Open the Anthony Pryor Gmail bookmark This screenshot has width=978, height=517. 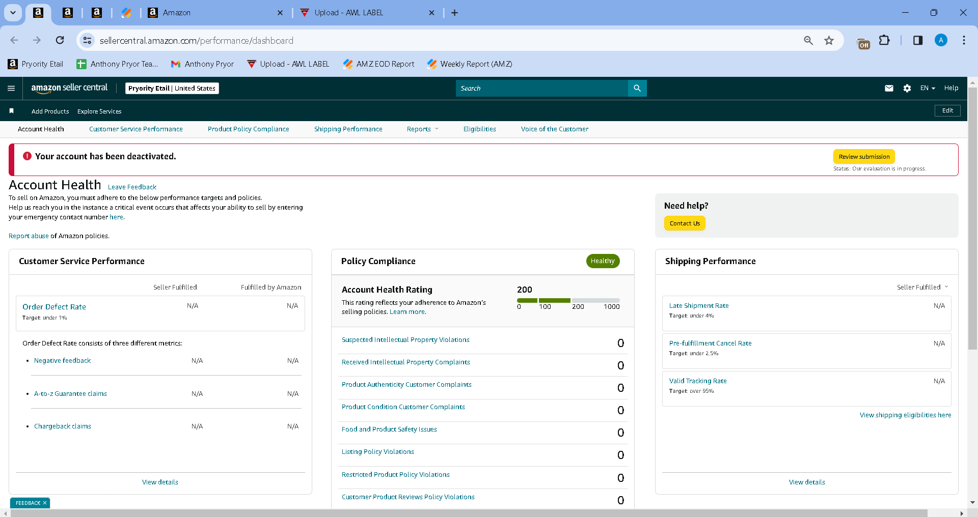click(203, 64)
